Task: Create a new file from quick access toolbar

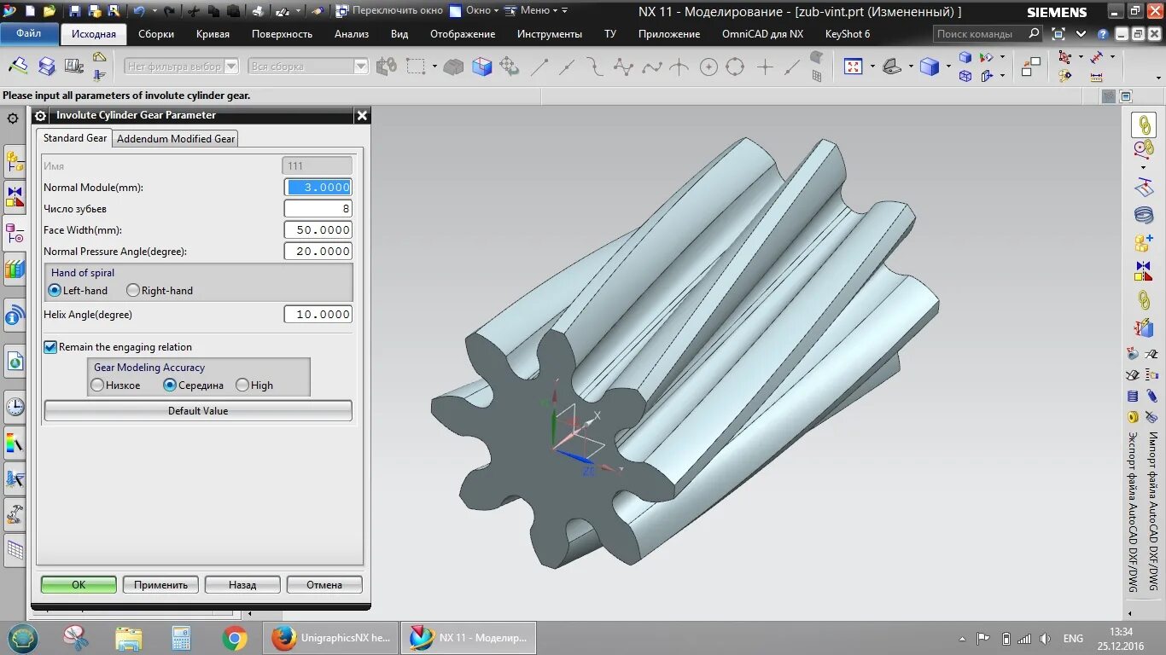Action: tap(30, 11)
